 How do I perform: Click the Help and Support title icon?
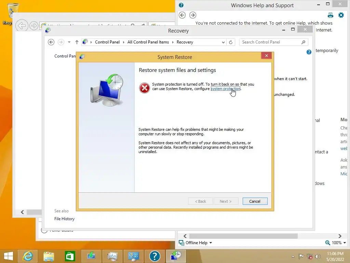(181, 5)
